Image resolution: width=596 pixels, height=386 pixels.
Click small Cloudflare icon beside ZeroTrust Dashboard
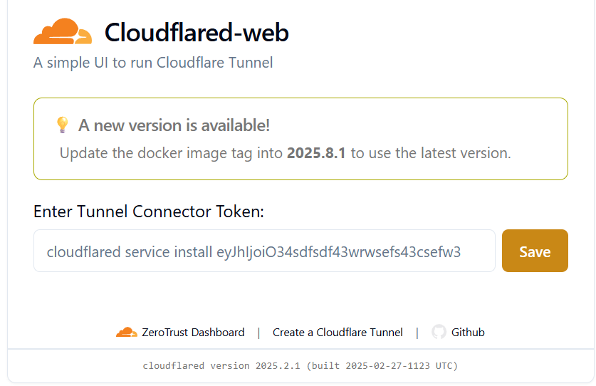[x=127, y=332]
